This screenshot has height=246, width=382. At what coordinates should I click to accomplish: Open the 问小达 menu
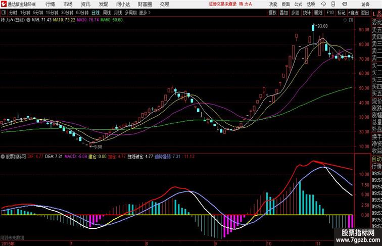point(123,4)
